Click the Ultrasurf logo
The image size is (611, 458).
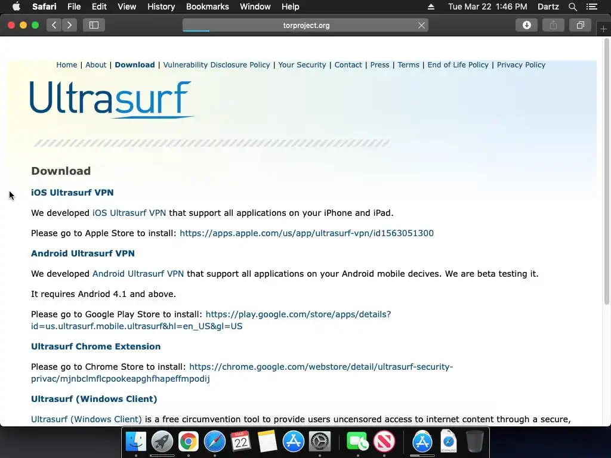coord(112,100)
